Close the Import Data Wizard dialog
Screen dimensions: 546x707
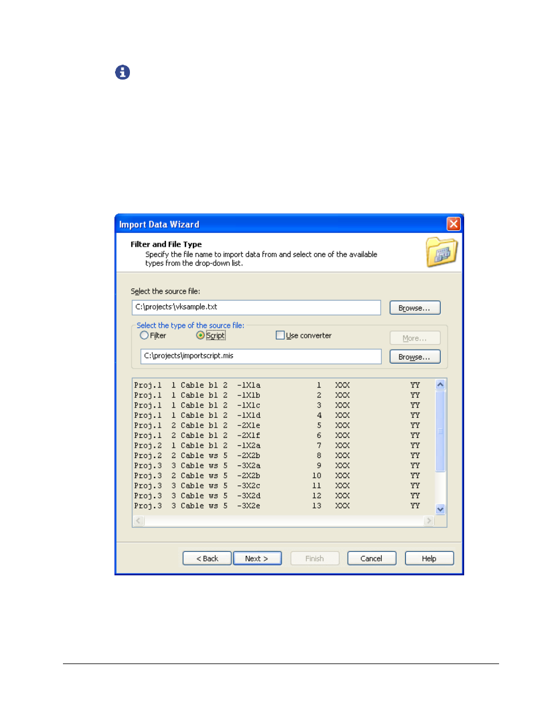pos(453,224)
